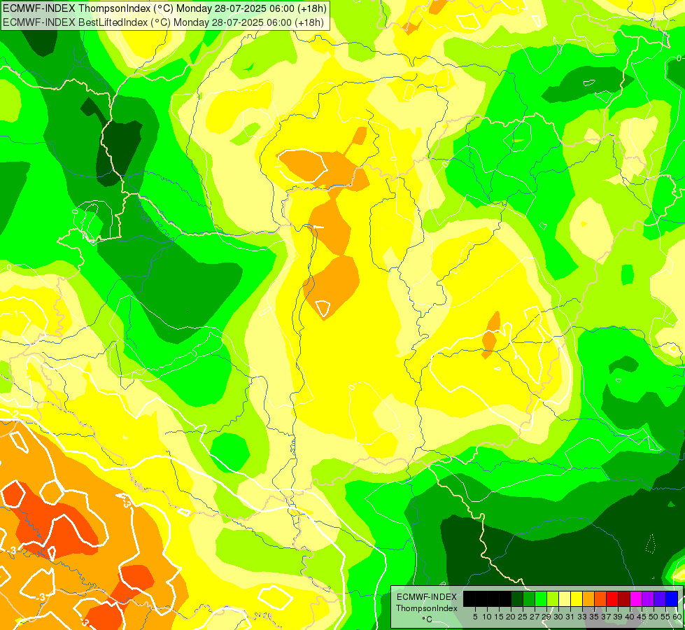
Task: Pick the bright green 27–29 legend swatch
Action: click(x=540, y=598)
